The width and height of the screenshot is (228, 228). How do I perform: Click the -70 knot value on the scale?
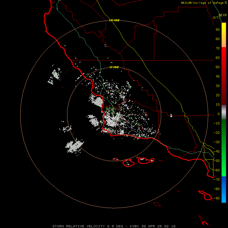click(x=217, y=180)
